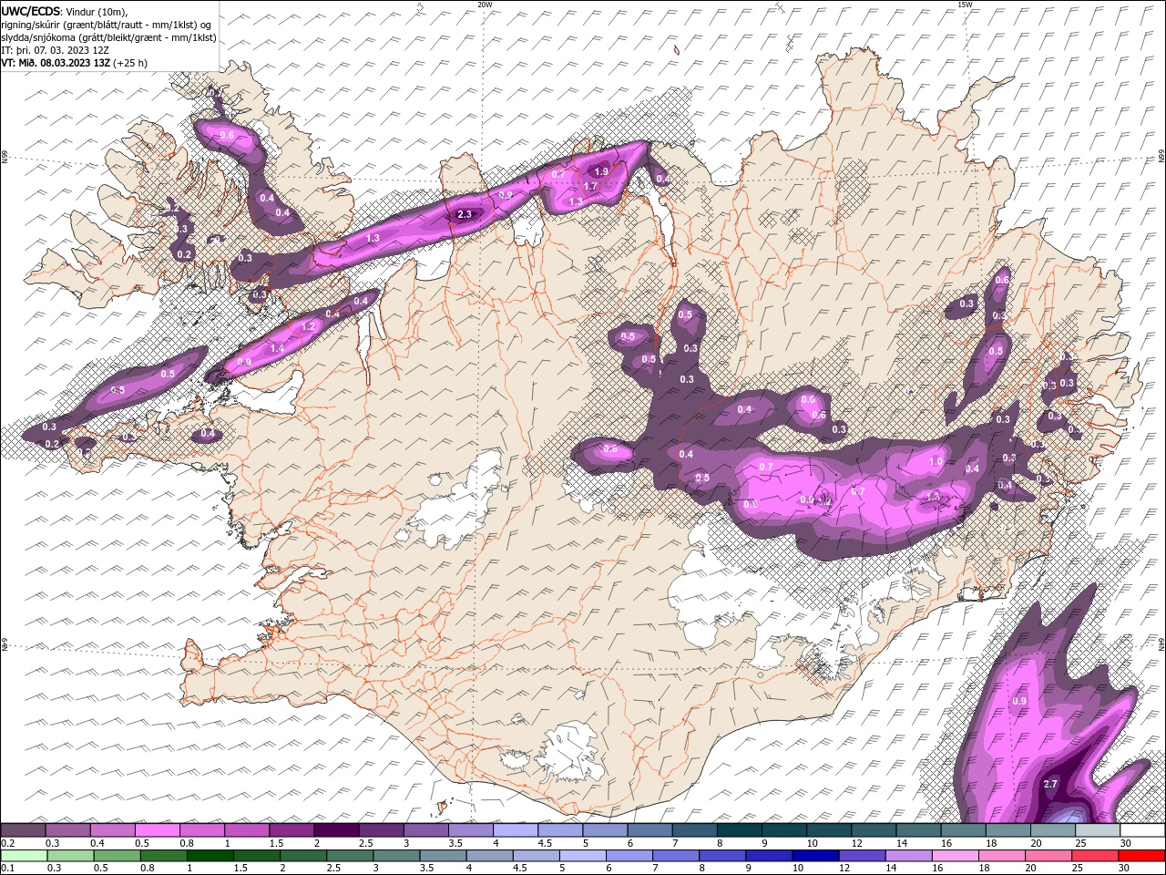Image resolution: width=1166 pixels, height=875 pixels.
Task: Click the 0.2 label in the snow legend
Action: click(8, 843)
